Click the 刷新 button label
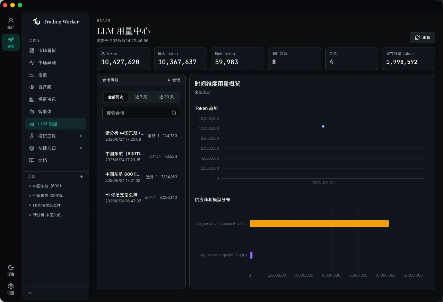 click(x=426, y=38)
